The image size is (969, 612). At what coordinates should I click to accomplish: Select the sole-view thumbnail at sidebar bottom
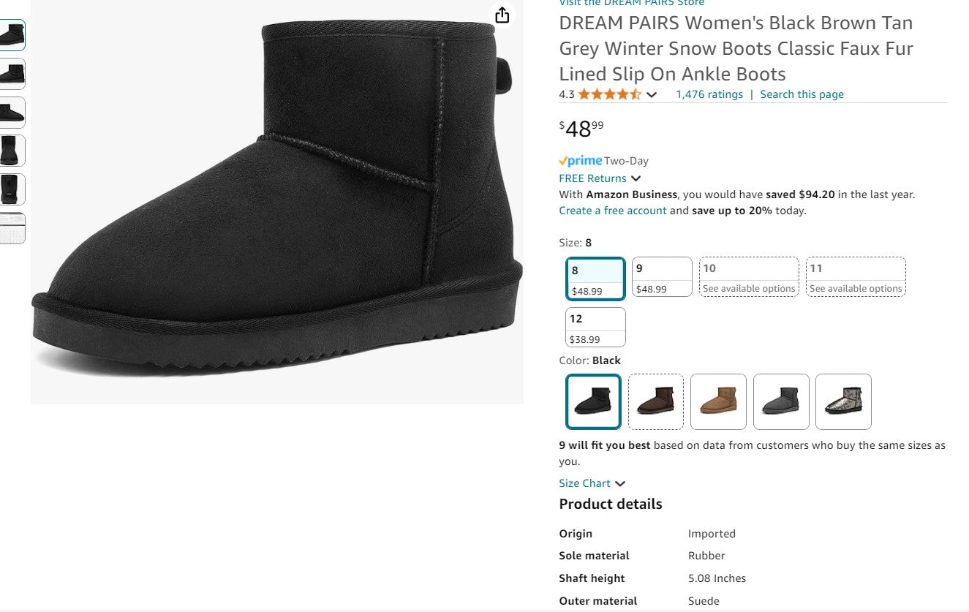click(x=12, y=228)
